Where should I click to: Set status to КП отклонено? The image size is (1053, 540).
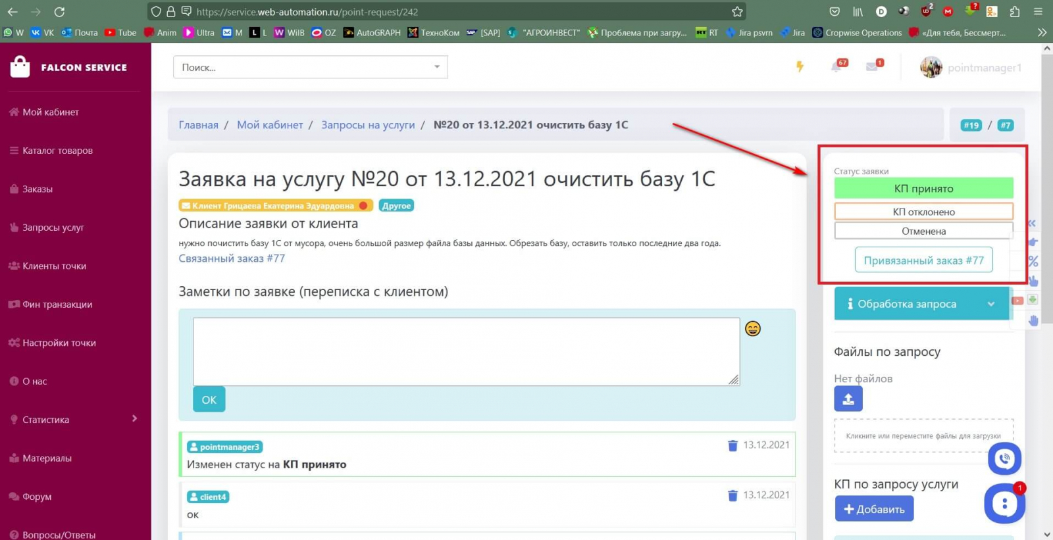click(x=923, y=212)
